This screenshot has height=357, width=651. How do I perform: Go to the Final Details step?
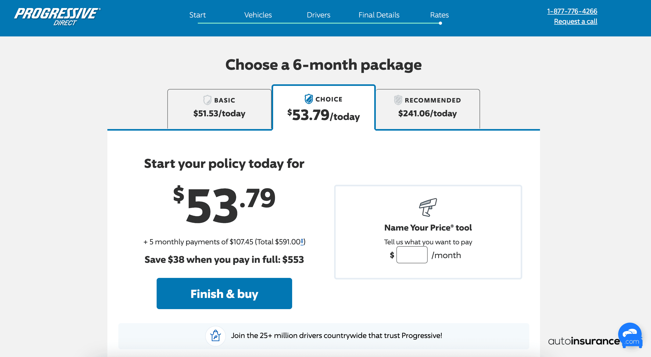379,15
